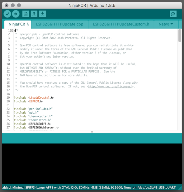Image resolution: width=184 pixels, height=192 pixels.
Task: Click the editor vertical scrollbar thumb
Action: tap(180, 36)
